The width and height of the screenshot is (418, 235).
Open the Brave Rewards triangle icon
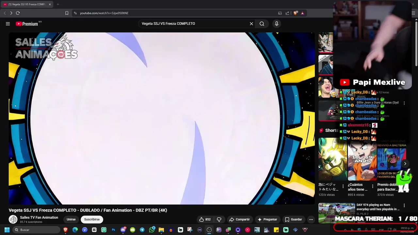[302, 13]
